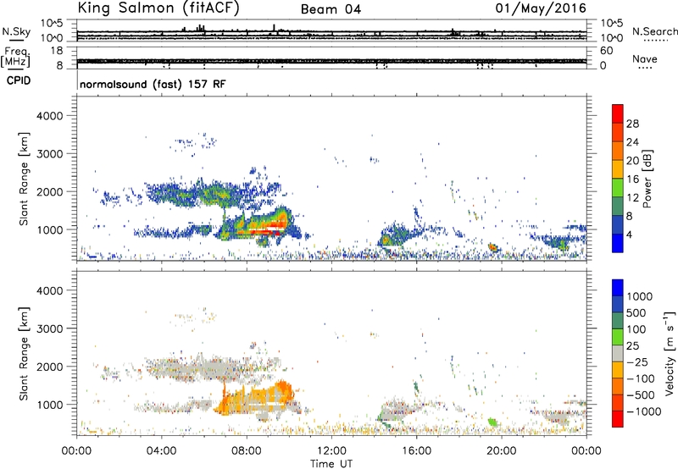Click the 'King Salmon (fitACF)' title text

[x=158, y=8]
